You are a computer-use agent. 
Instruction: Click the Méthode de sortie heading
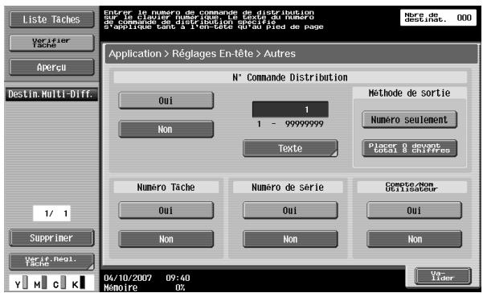click(x=409, y=93)
